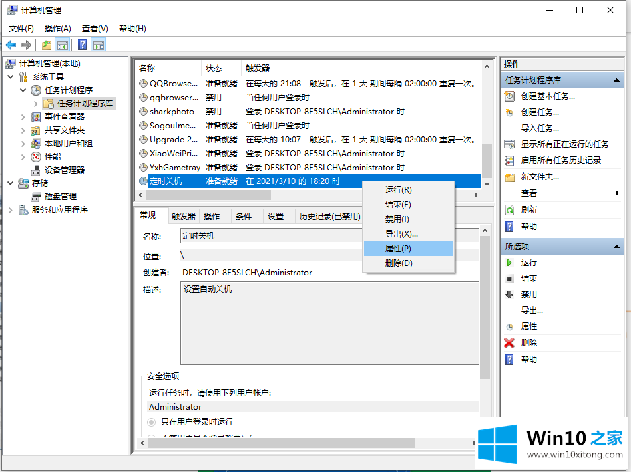Click the 磁盘管理 icon in tree
The image size is (631, 472).
coord(36,197)
